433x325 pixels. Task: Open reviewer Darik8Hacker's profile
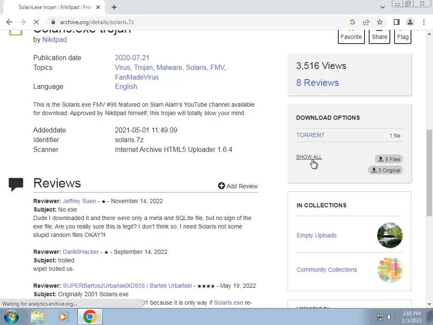click(x=81, y=252)
